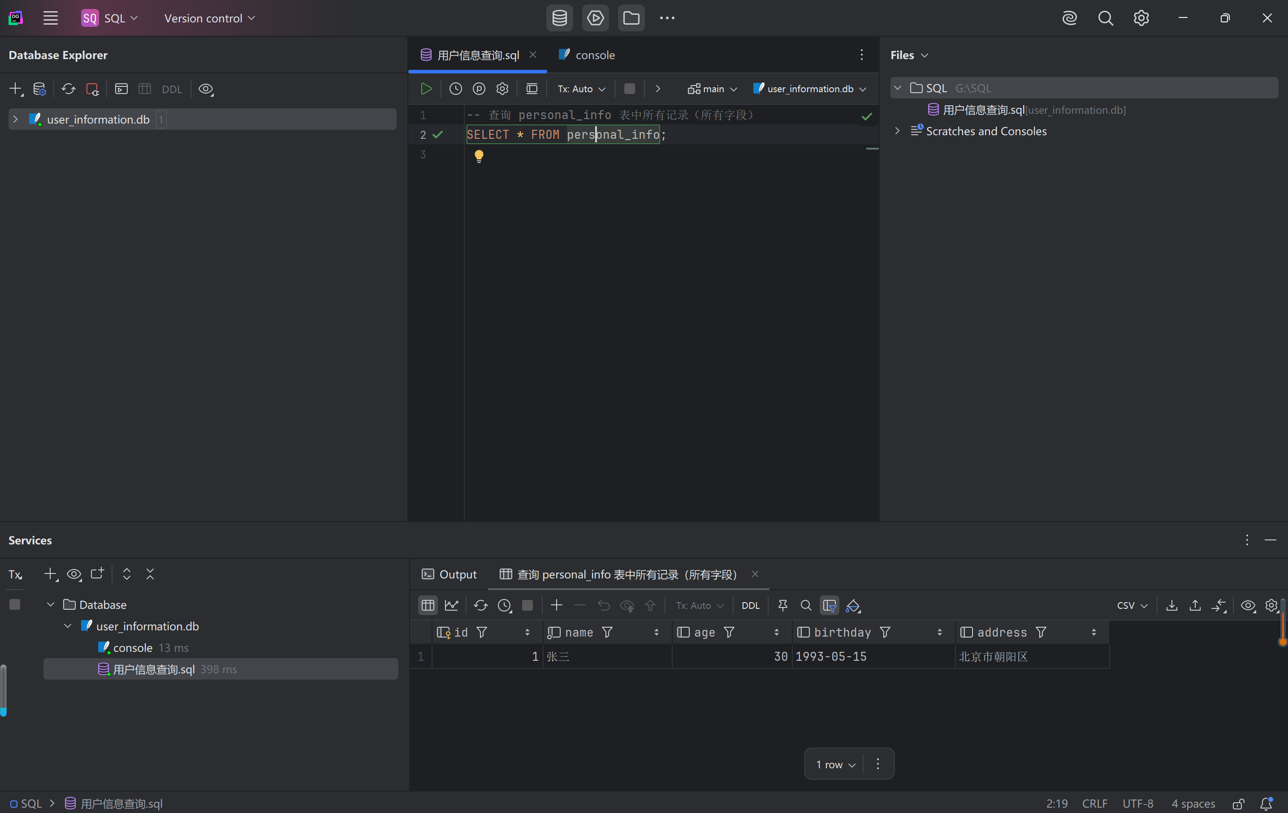Click the Refresh icon in Database Explorer
This screenshot has width=1288, height=813.
68,89
